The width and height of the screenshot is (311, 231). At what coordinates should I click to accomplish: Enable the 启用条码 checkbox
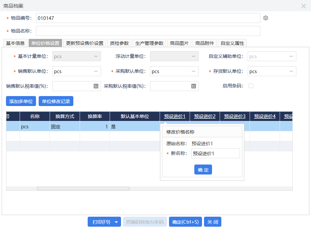tap(251, 85)
